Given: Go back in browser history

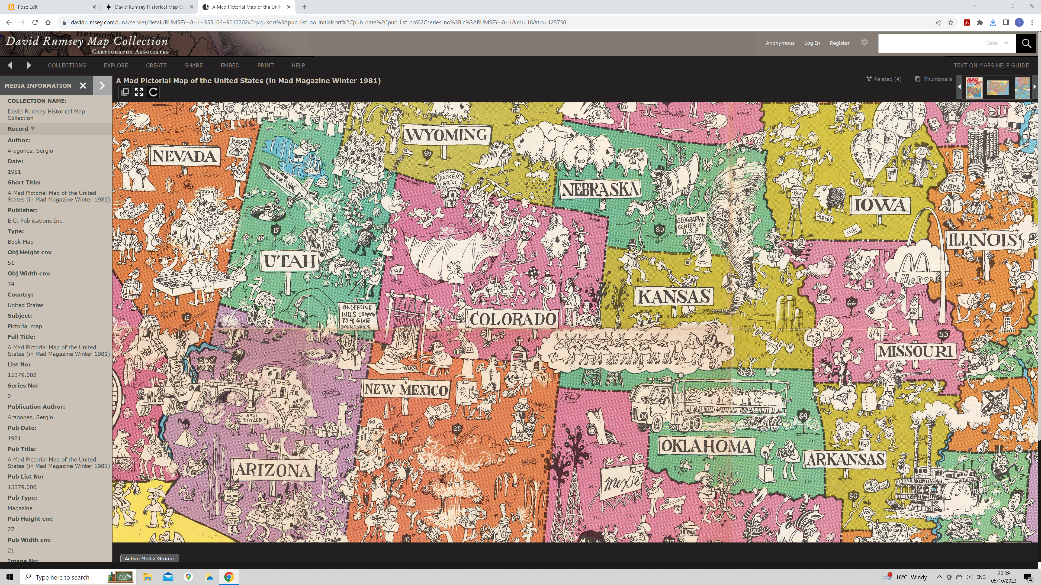Looking at the screenshot, I should click(9, 22).
